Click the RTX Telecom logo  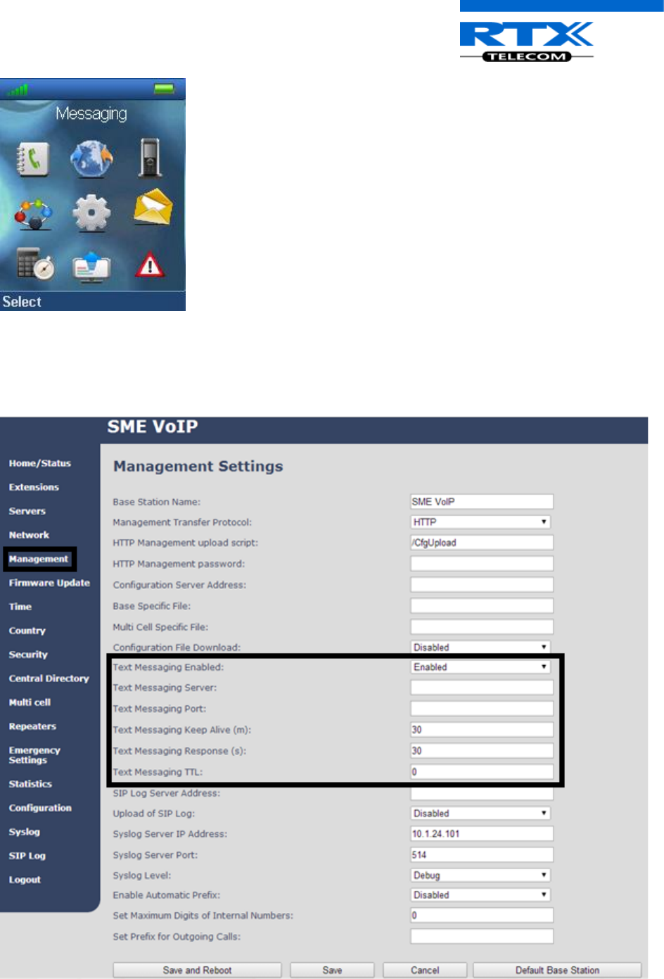point(526,42)
